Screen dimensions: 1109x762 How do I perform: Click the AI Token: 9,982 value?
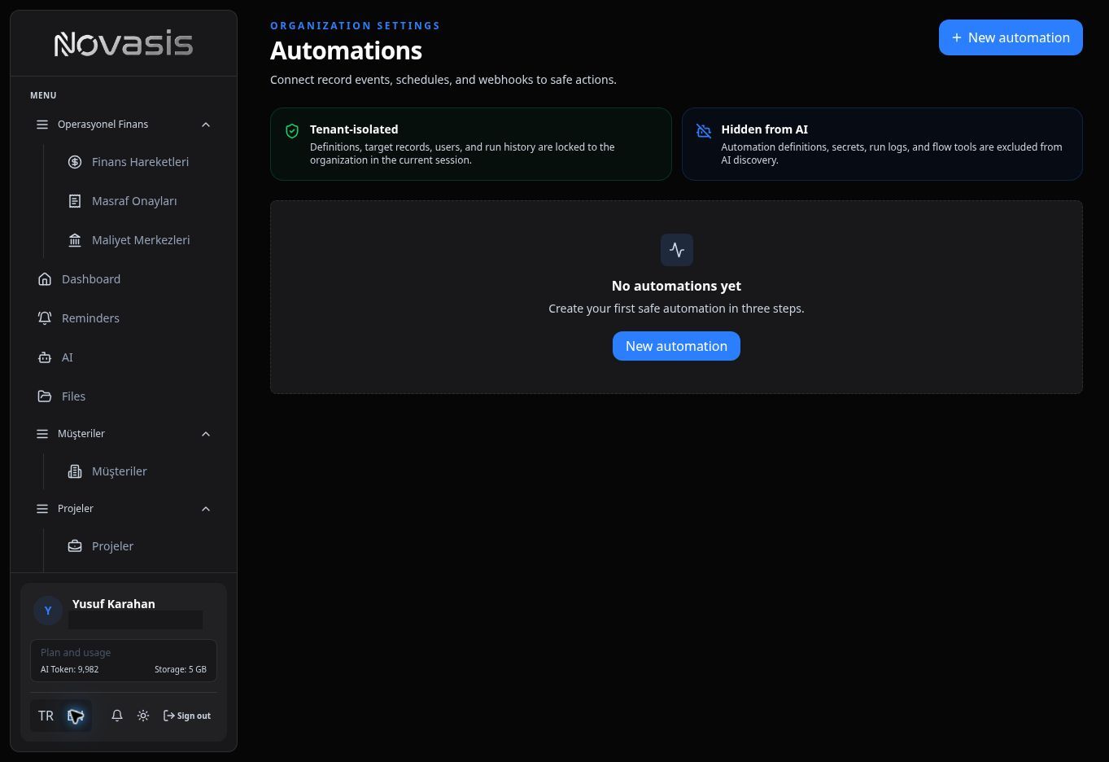[69, 669]
